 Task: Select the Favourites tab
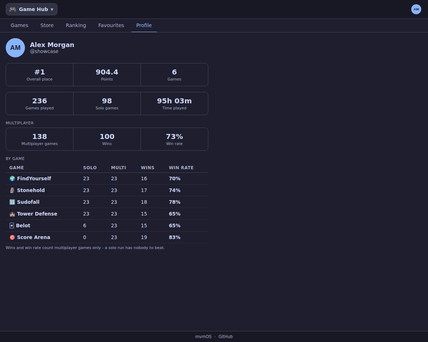click(111, 25)
